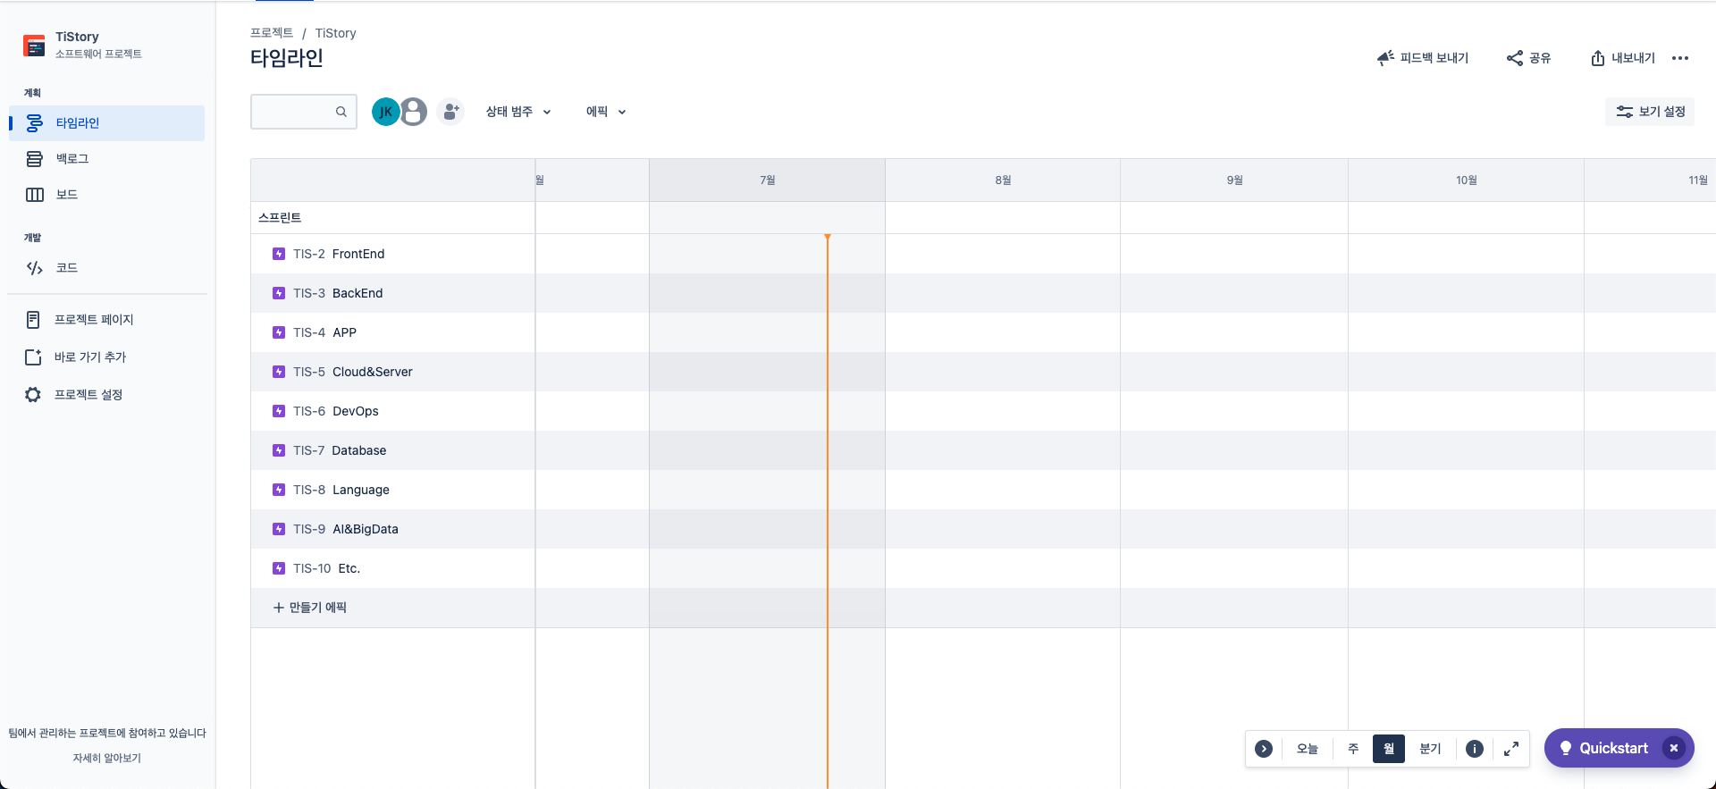
Task: Click the 스프린트 row label
Action: point(280,218)
